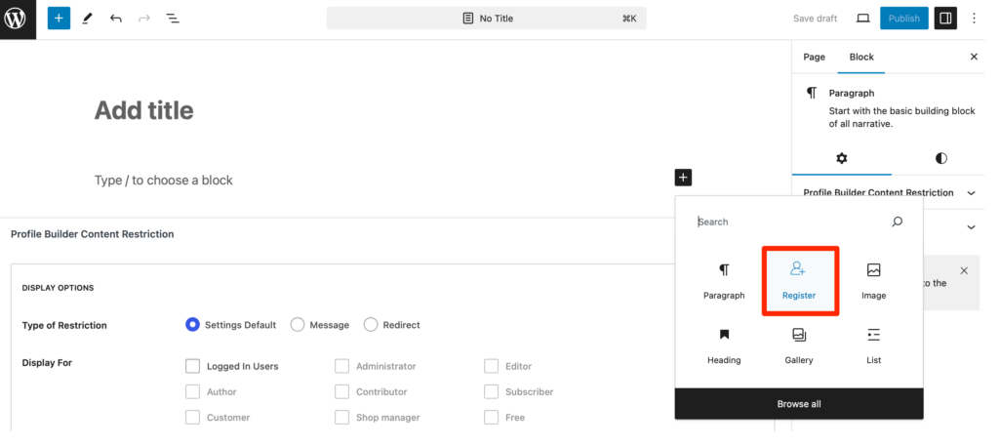Switch to the Block tab

pyautogui.click(x=861, y=57)
